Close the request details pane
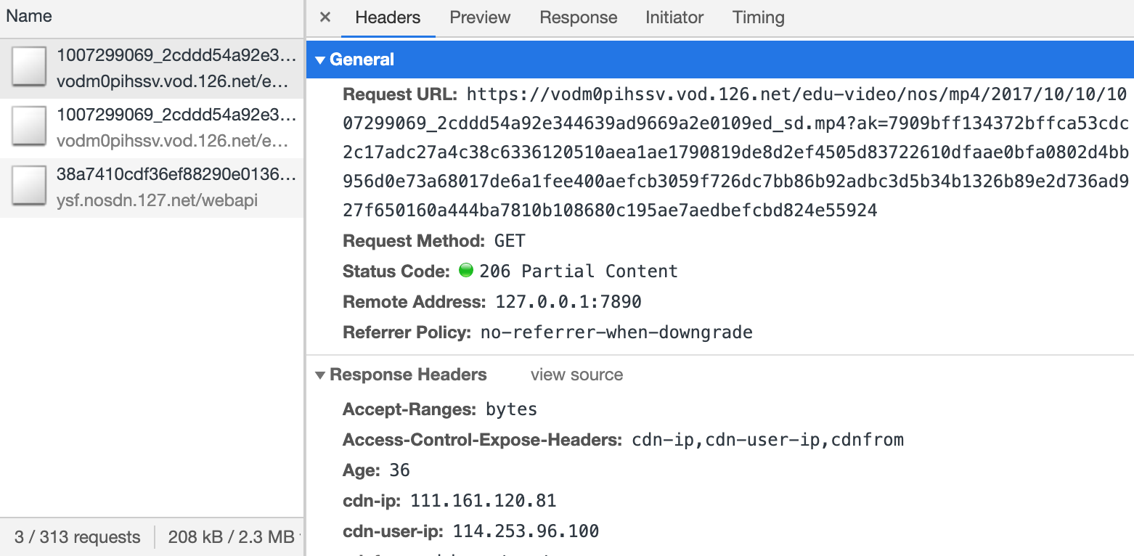This screenshot has height=556, width=1134. 325,17
